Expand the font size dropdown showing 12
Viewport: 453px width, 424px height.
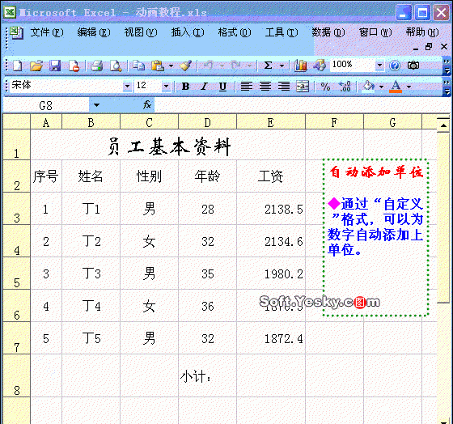(x=166, y=86)
